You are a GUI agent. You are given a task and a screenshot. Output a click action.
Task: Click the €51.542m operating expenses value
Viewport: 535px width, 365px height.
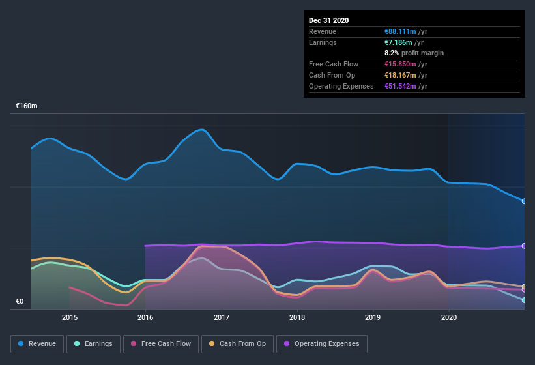coord(400,86)
